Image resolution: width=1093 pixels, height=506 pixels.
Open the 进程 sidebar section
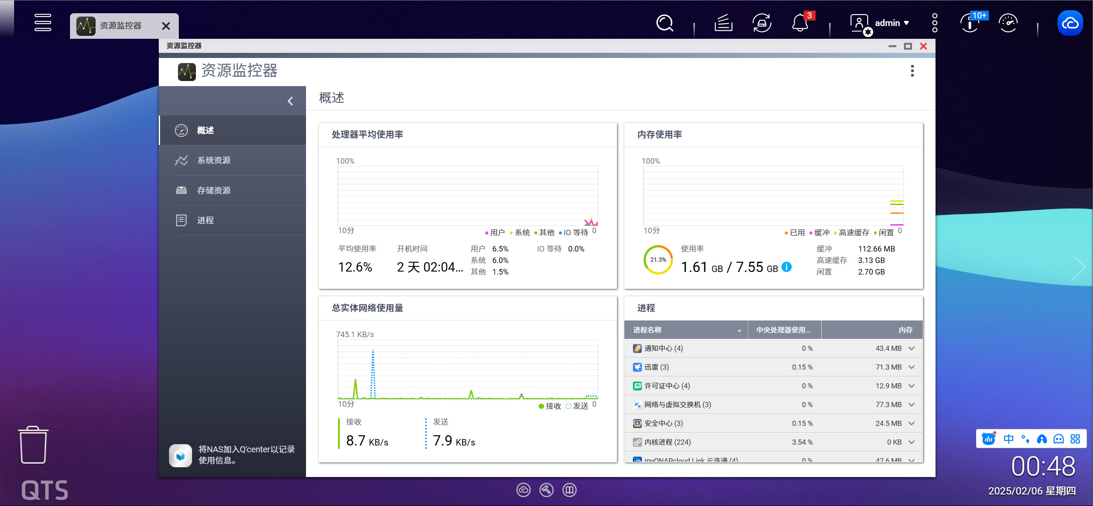tap(205, 220)
